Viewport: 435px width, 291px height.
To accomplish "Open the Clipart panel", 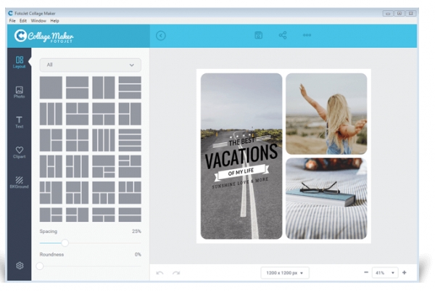I will coord(19,152).
